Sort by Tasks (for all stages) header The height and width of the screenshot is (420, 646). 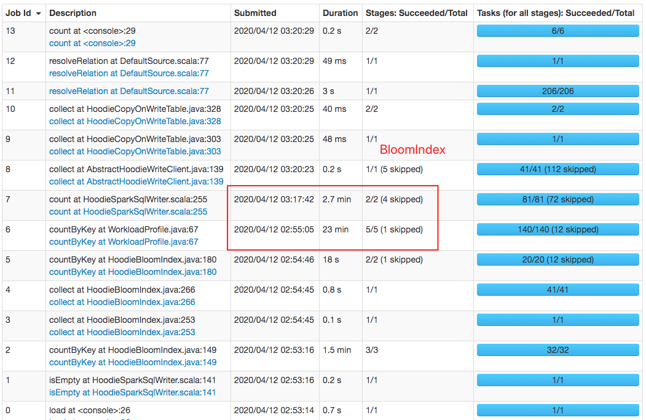(x=556, y=13)
